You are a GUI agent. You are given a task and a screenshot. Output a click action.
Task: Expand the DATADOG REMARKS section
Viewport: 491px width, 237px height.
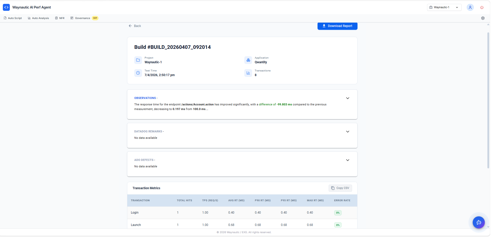[347, 131]
